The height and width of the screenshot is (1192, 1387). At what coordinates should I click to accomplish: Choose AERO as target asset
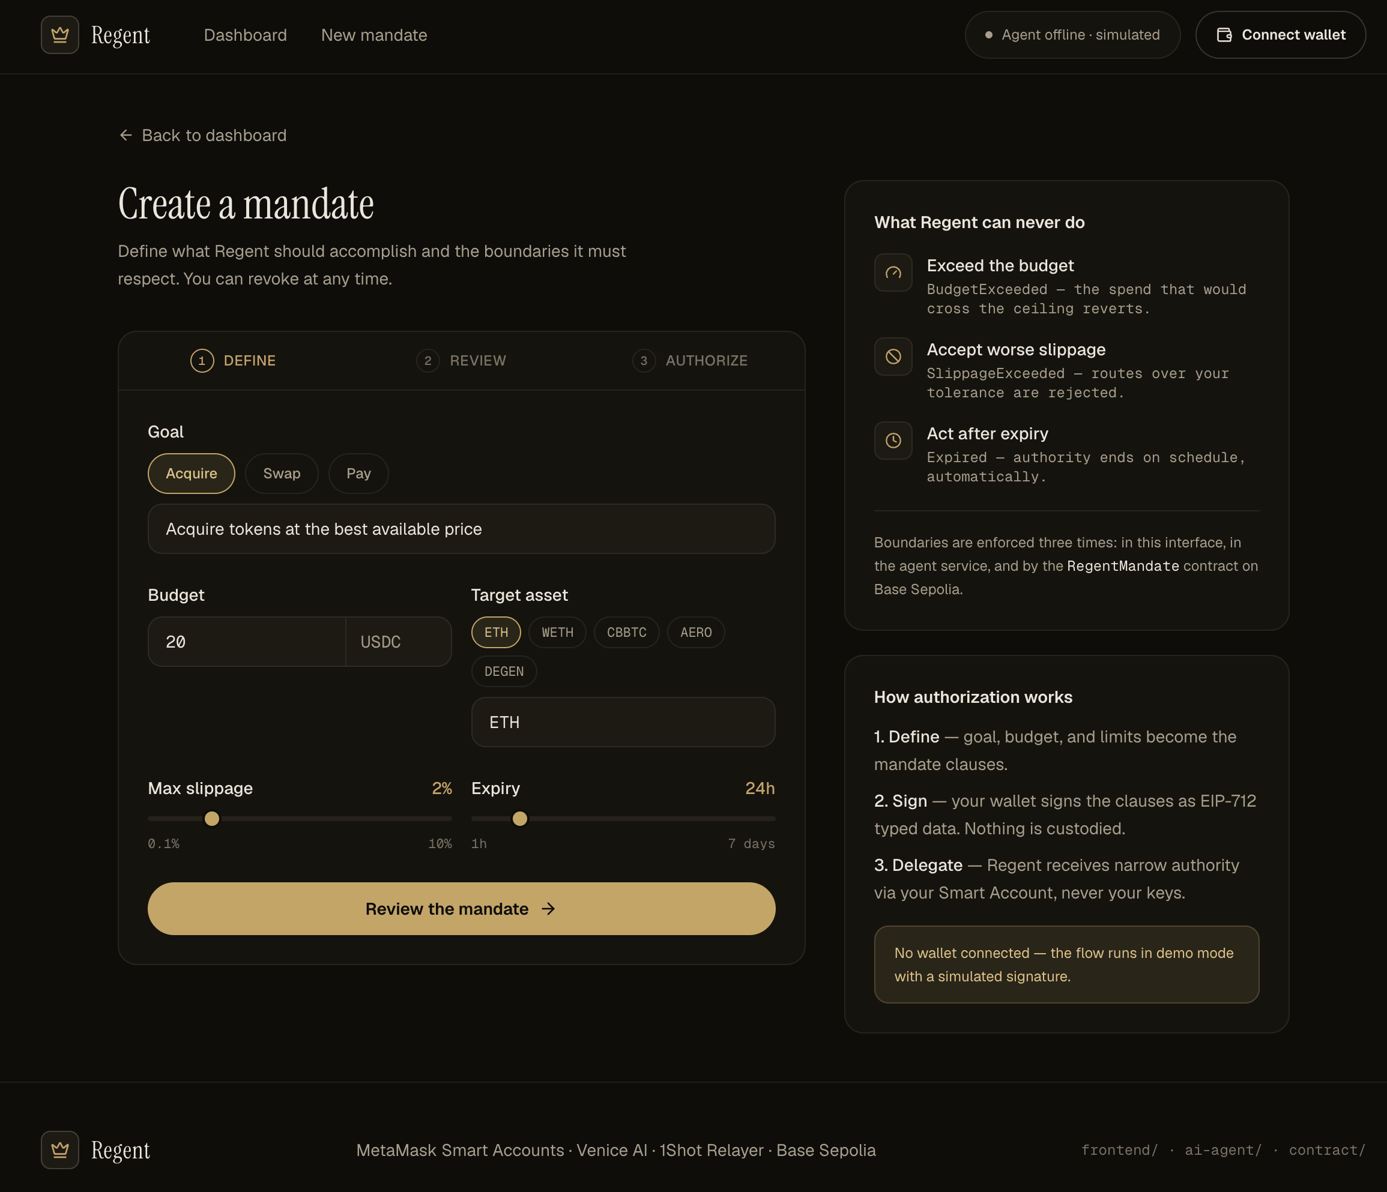coord(696,633)
